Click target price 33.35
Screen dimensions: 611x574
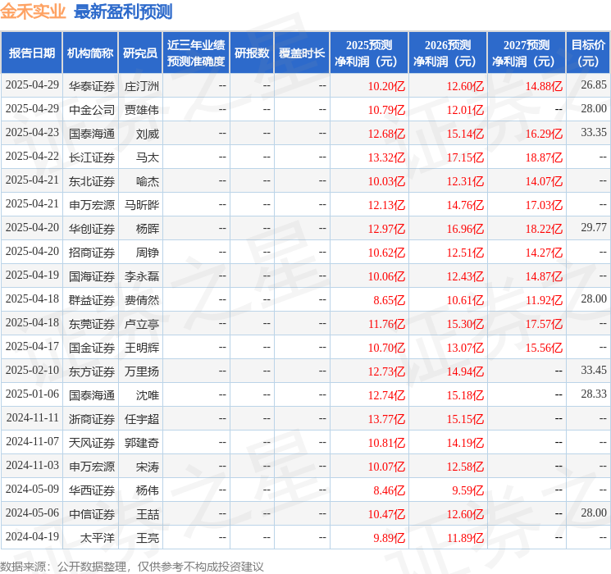coord(594,132)
